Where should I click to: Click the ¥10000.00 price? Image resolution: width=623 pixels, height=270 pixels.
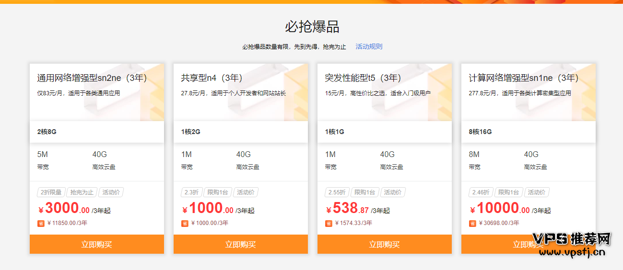pos(500,209)
